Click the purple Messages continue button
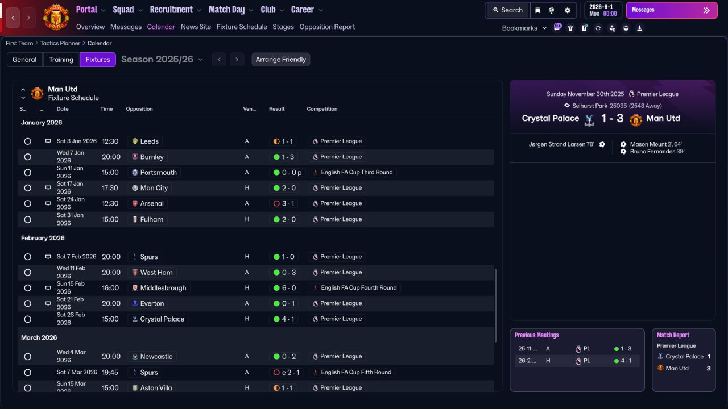The width and height of the screenshot is (728, 409). (x=672, y=10)
